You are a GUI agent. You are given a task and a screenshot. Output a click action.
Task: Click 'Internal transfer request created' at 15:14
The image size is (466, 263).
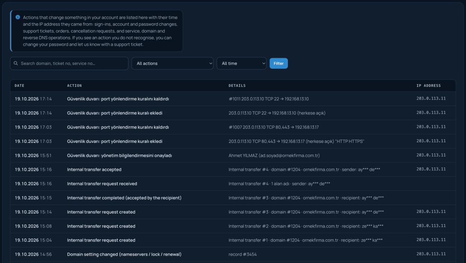click(101, 212)
